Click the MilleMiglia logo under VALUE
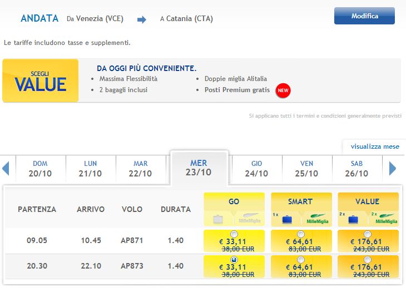 click(x=387, y=219)
